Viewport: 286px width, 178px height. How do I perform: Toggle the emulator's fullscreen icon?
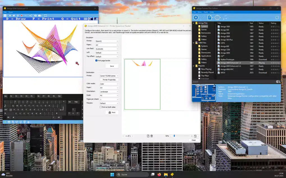click(45, 15)
